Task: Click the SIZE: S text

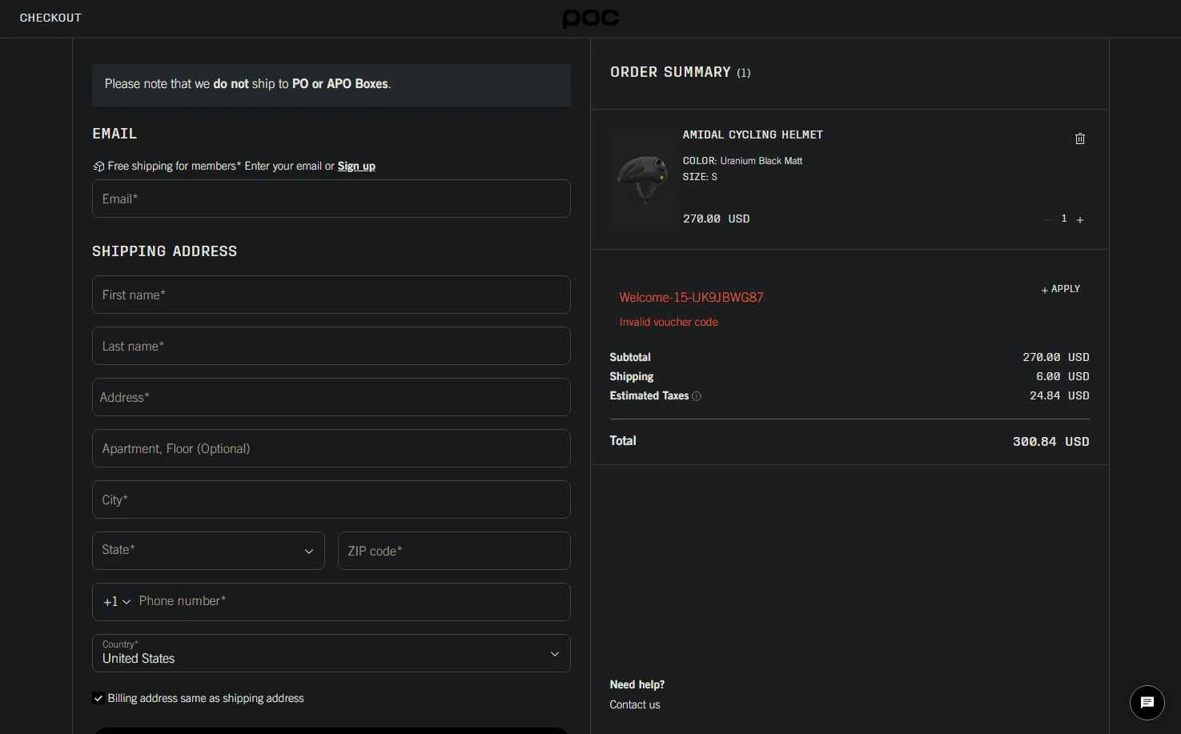Action: coord(700,177)
